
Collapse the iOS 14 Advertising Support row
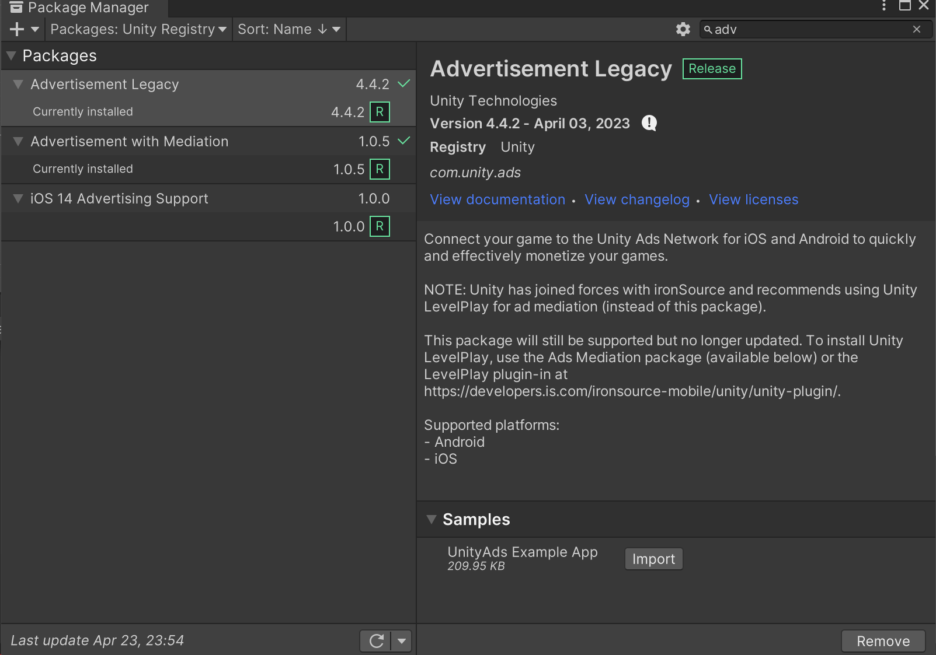tap(18, 199)
